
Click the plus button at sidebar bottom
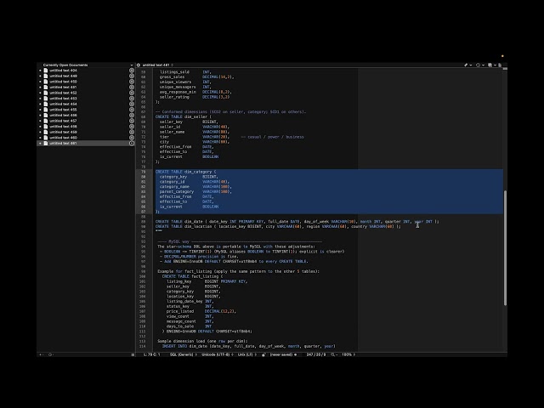click(41, 354)
